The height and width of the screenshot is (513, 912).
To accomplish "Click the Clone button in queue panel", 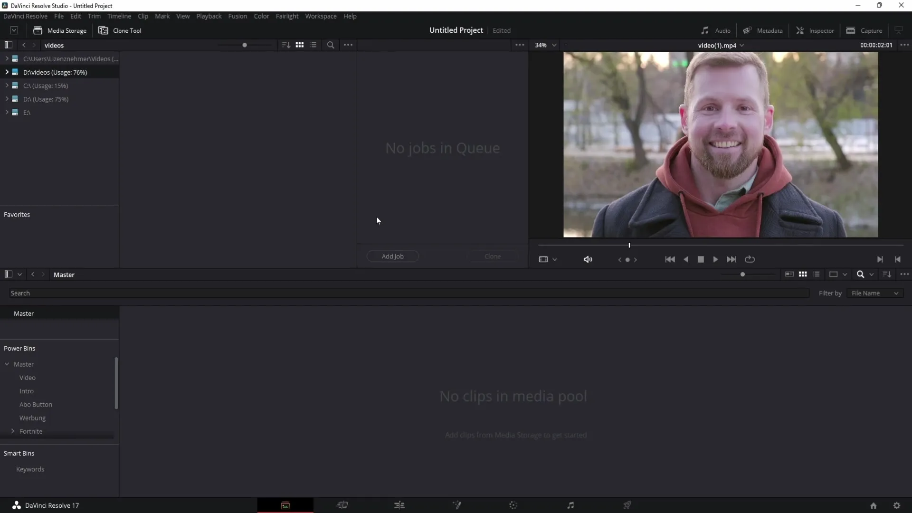I will tap(492, 256).
